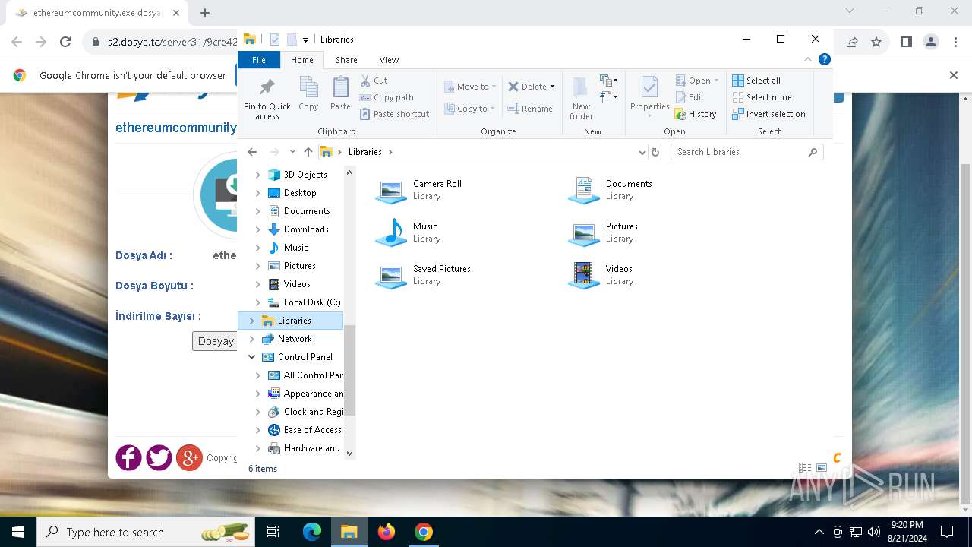Open recent locations dropdown arrow

pos(292,152)
